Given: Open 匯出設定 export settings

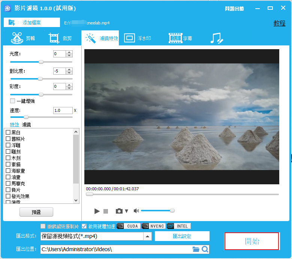Looking at the screenshot, I should tap(182, 236).
